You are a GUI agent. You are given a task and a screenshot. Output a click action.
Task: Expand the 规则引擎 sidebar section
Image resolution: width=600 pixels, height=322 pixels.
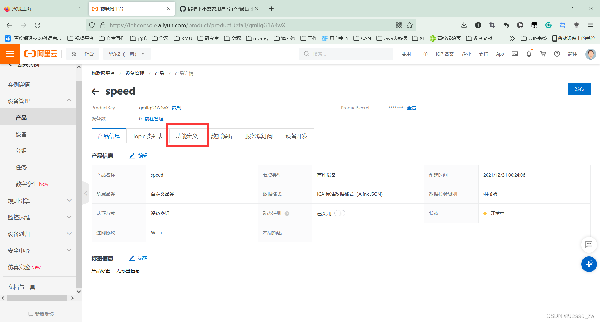tap(18, 201)
